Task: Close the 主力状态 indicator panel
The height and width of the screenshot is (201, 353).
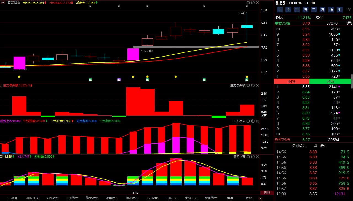Action: 257,121
